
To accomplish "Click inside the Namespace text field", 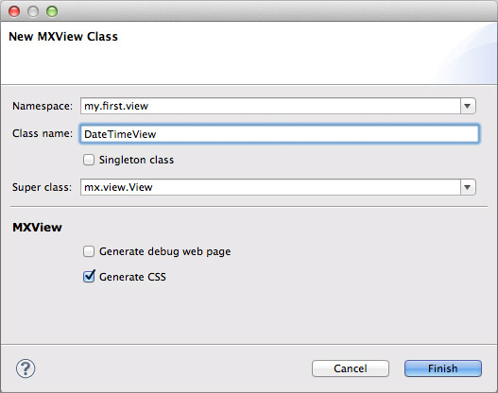I will [x=270, y=106].
